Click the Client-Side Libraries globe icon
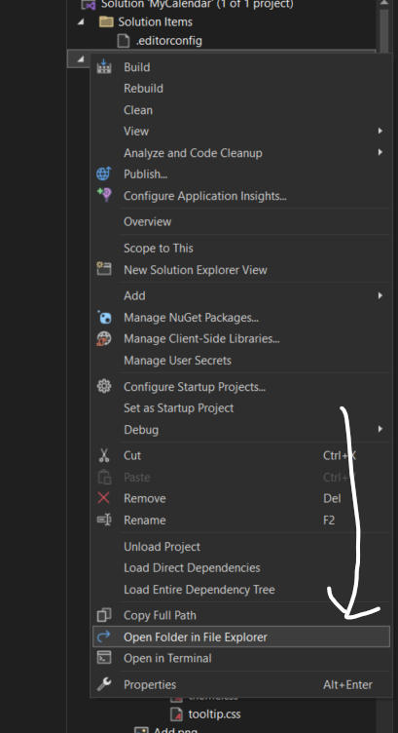The width and height of the screenshot is (398, 733). point(103,338)
